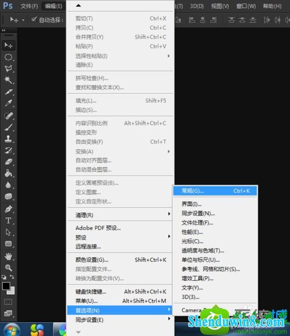This screenshot has height=336, width=290.
Task: Open 编辑(E) menu
Action: tap(53, 6)
